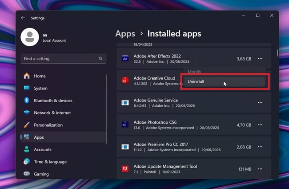Viewport: 289px width, 189px height.
Task: Click the Local Account label
Action: click(x=54, y=40)
